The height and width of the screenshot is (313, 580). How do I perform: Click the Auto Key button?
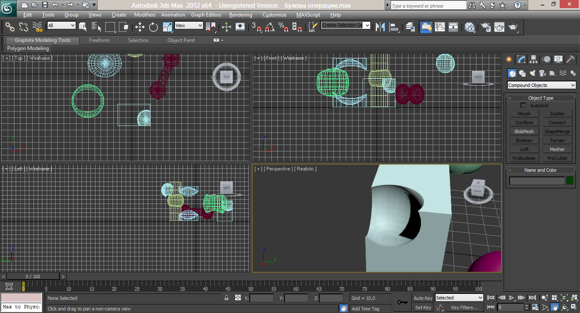423,298
